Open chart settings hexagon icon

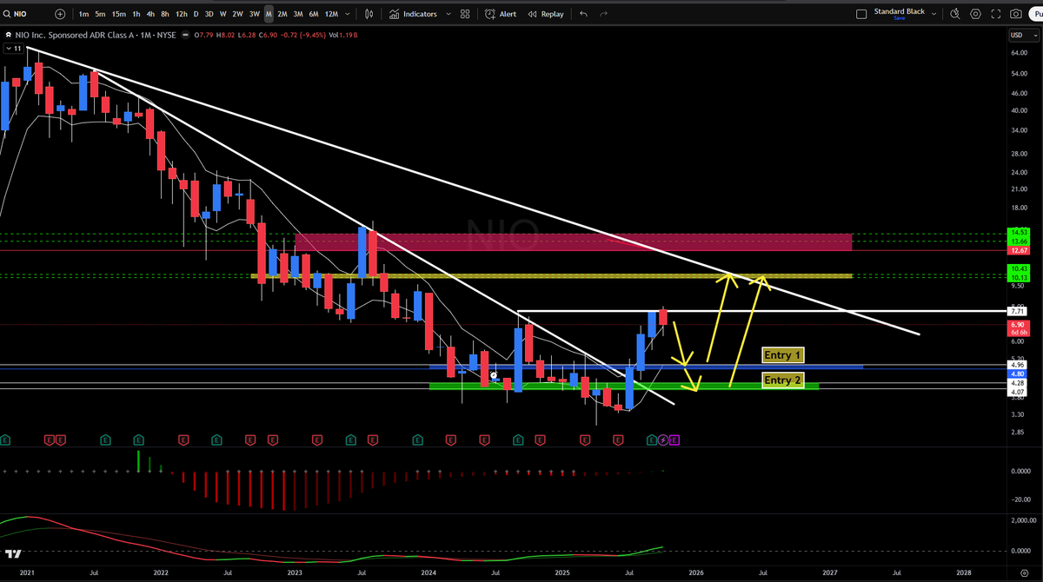(975, 14)
